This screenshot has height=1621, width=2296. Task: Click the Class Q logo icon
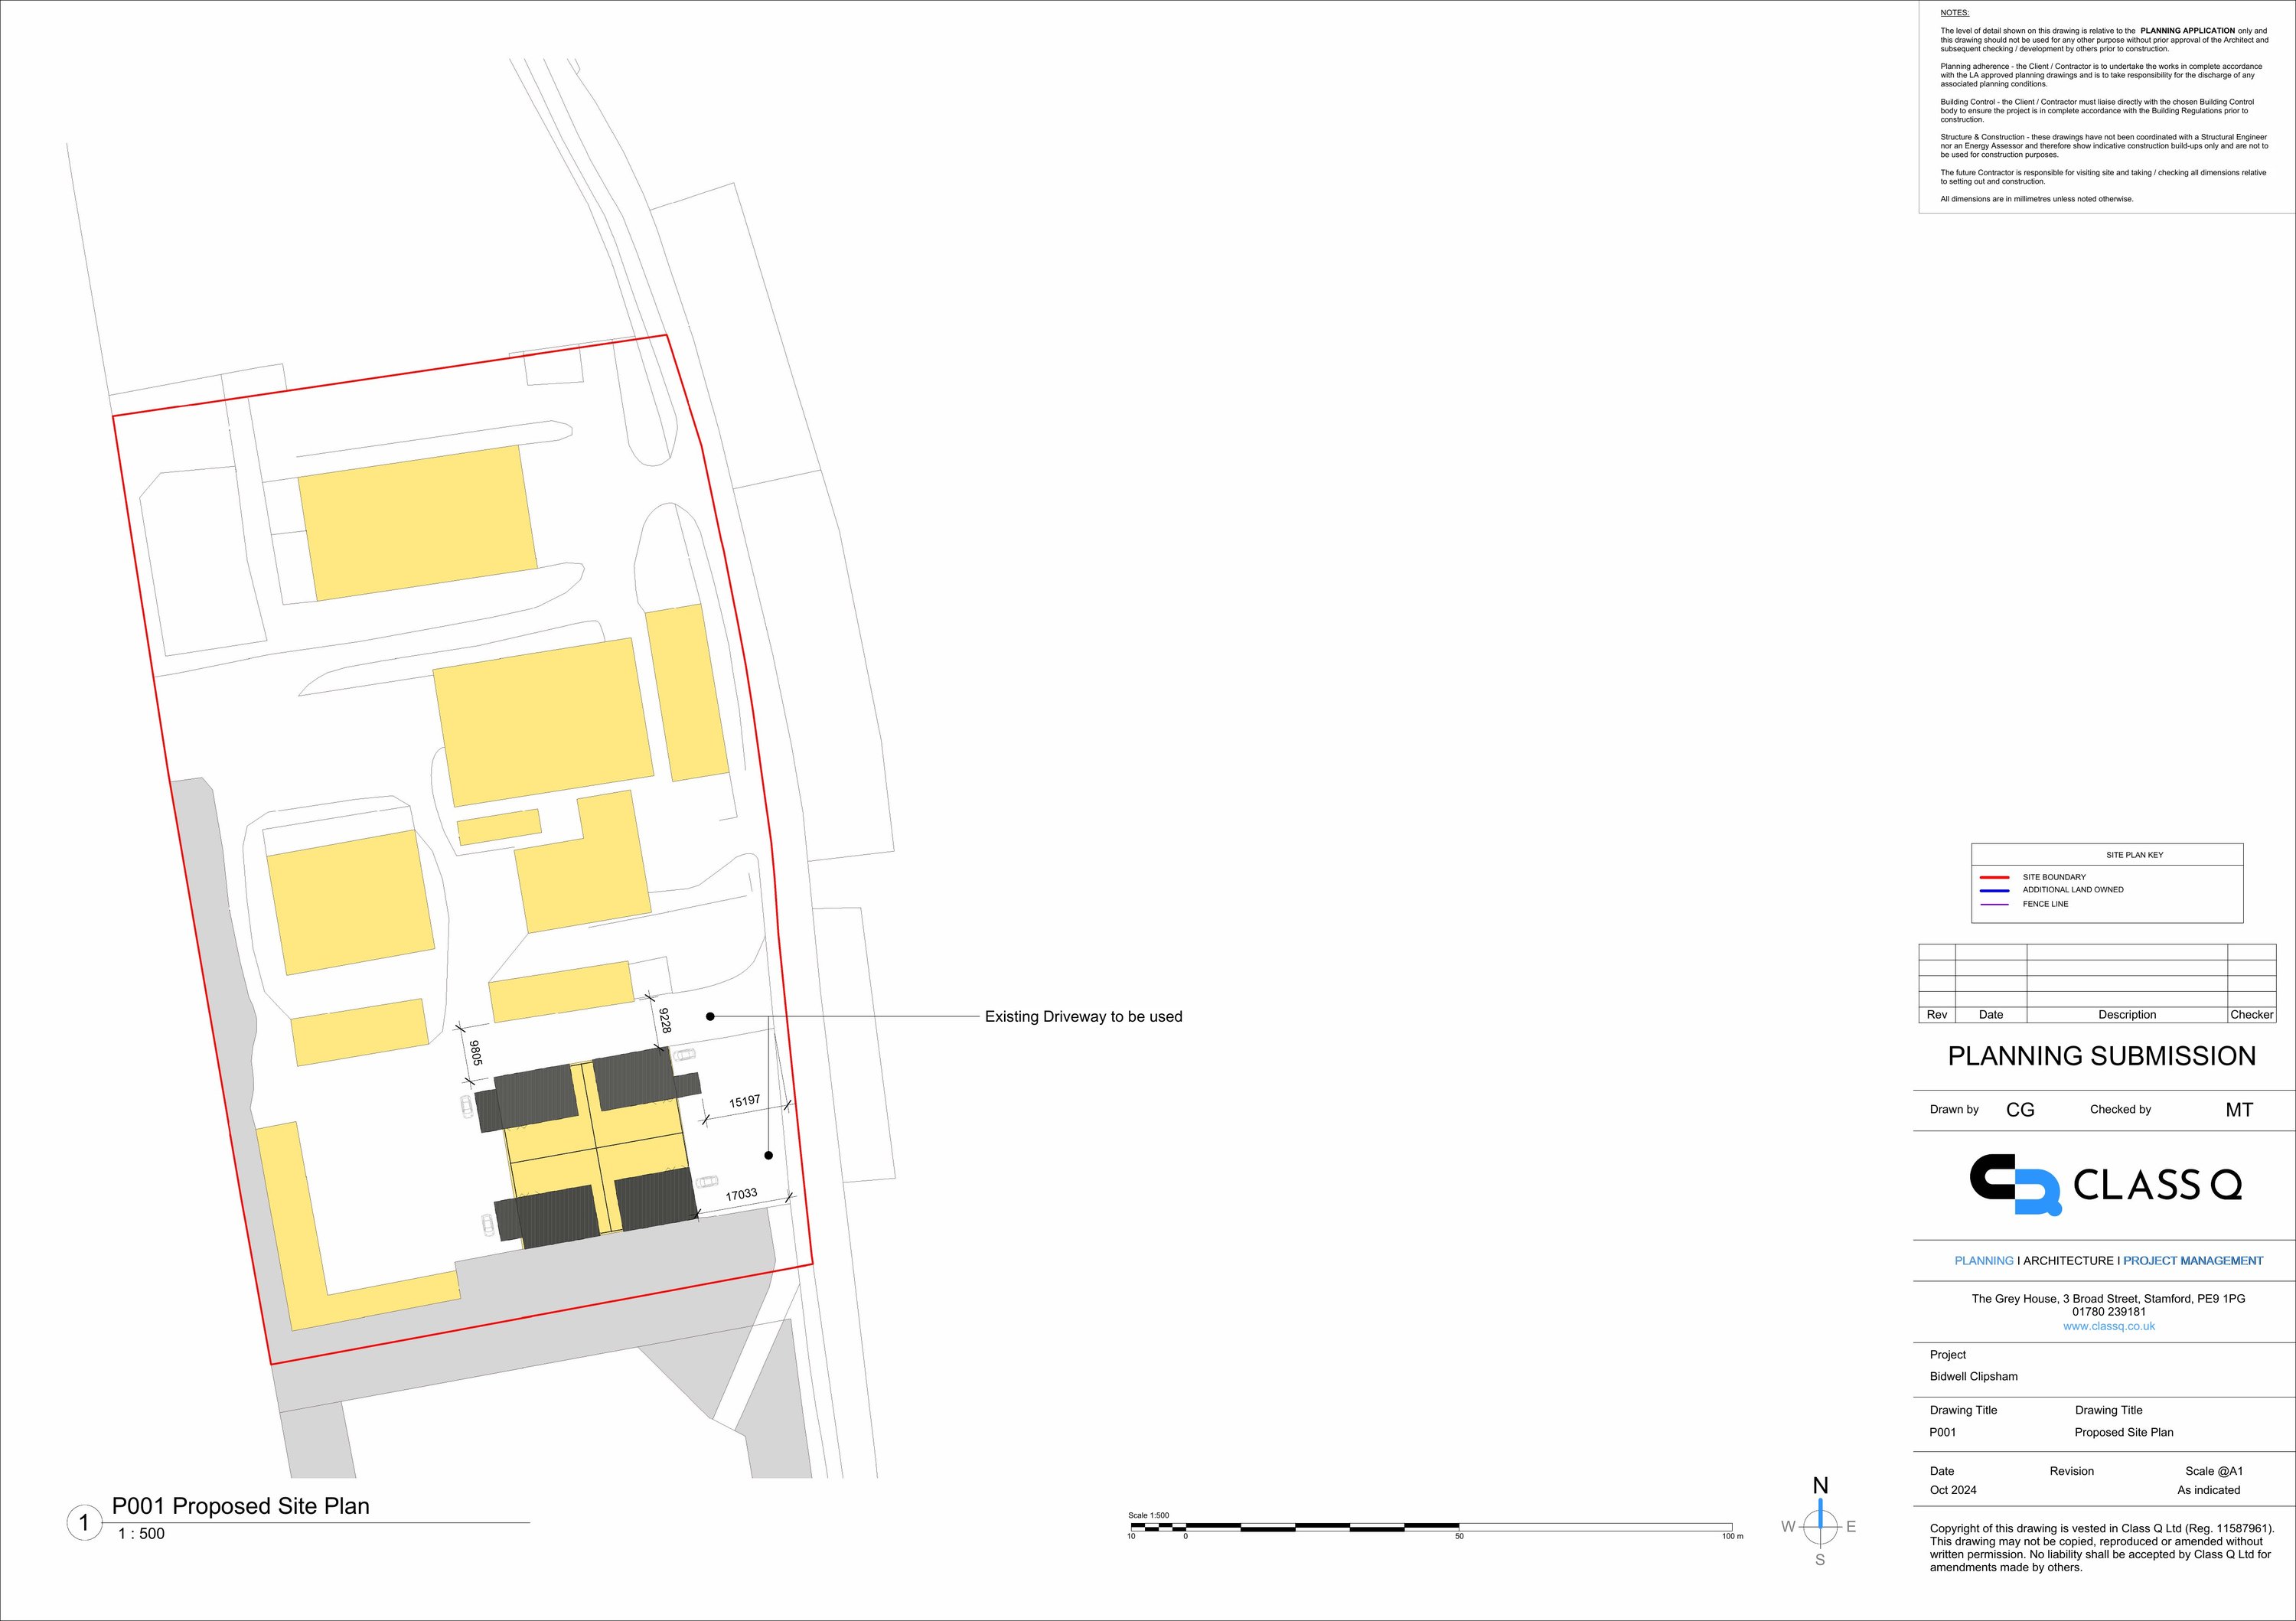tap(2015, 1185)
